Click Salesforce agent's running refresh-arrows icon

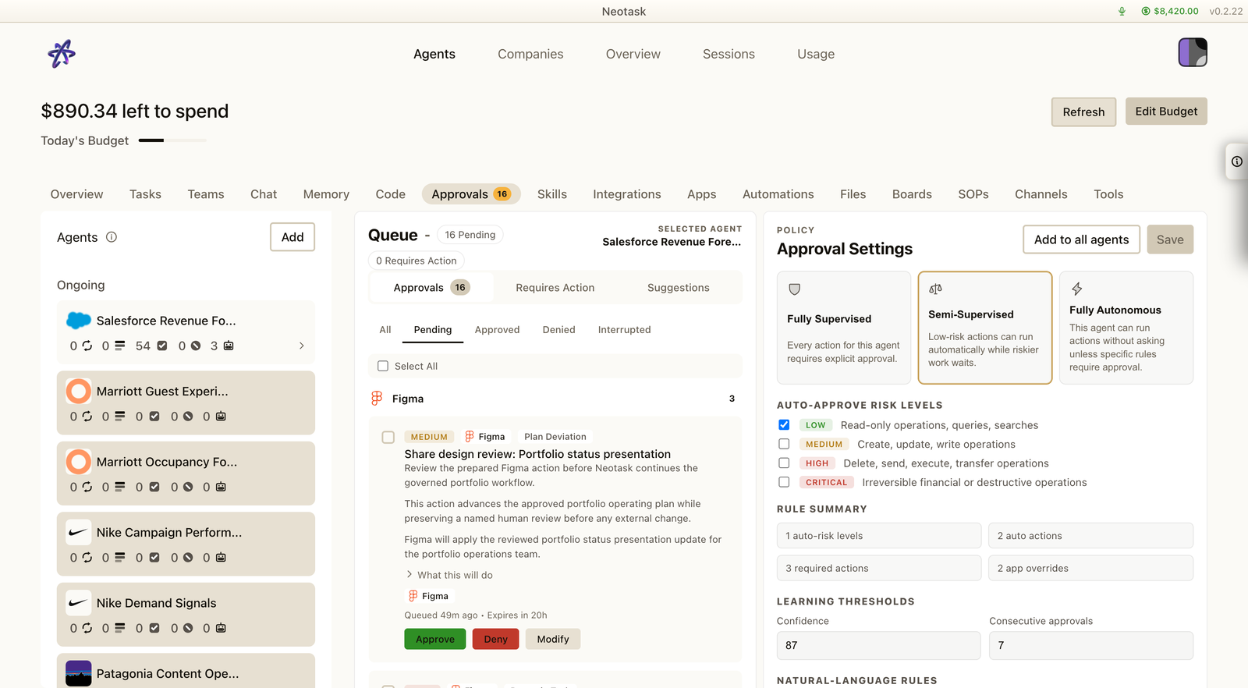(87, 346)
